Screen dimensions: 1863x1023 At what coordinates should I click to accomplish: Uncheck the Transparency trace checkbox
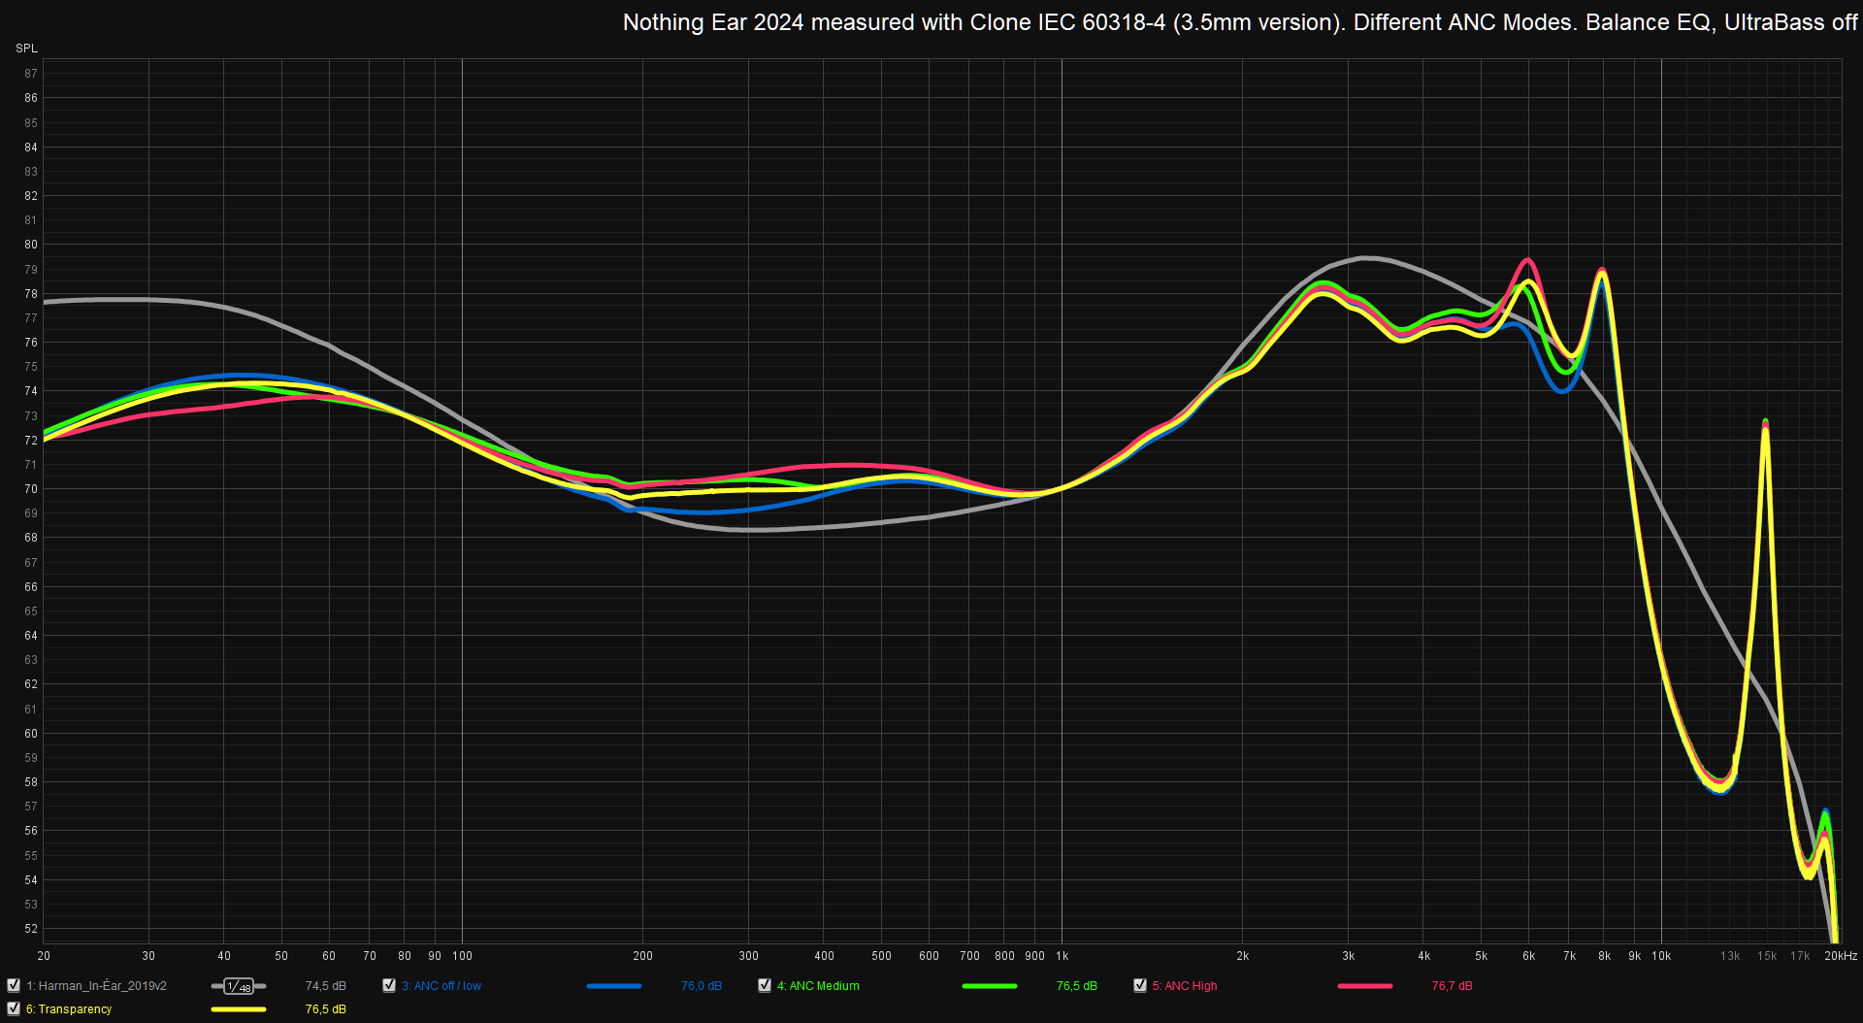pos(14,1008)
